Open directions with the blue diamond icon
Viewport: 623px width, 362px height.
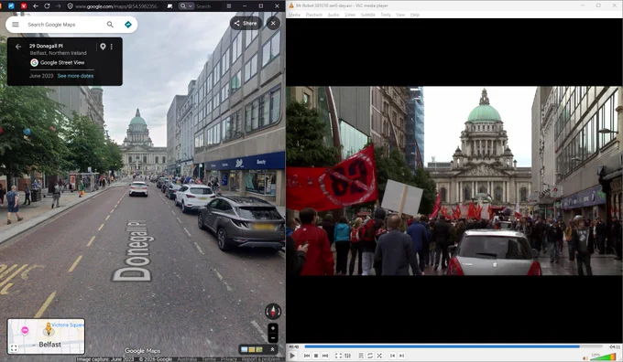click(128, 25)
